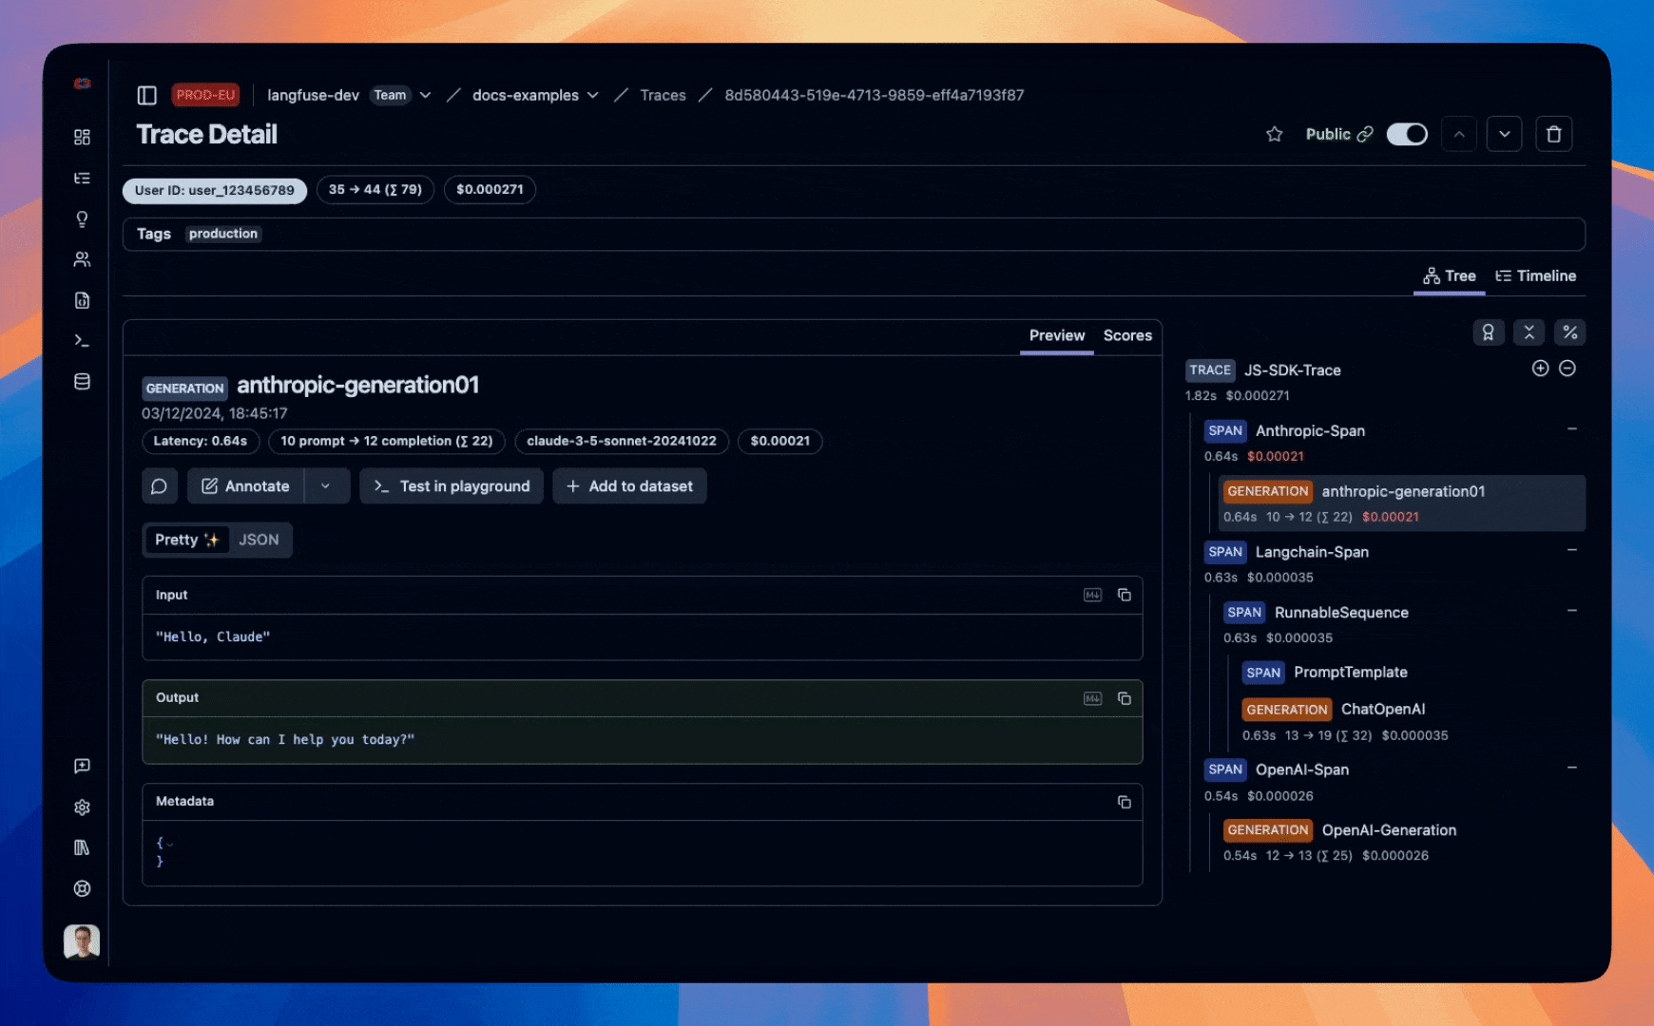Open the Dashboard grid icon in sidebar

[83, 137]
